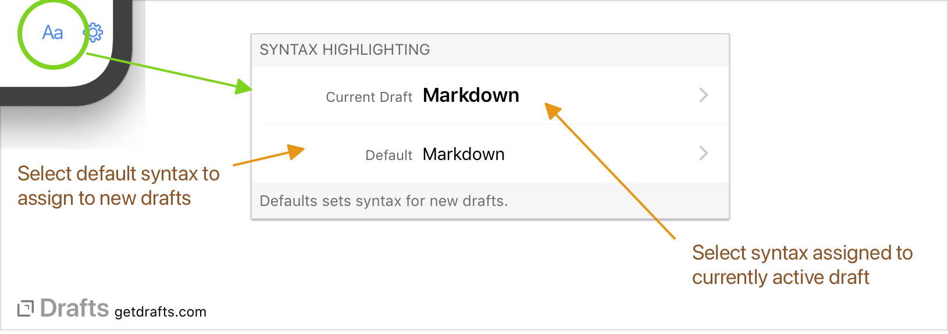Click the Default row label

(389, 155)
